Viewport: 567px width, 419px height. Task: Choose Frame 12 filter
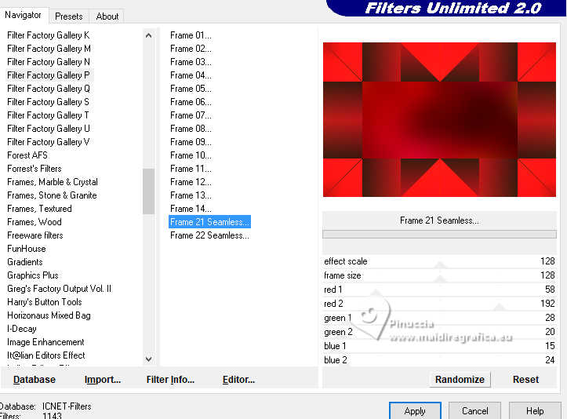pyautogui.click(x=191, y=182)
